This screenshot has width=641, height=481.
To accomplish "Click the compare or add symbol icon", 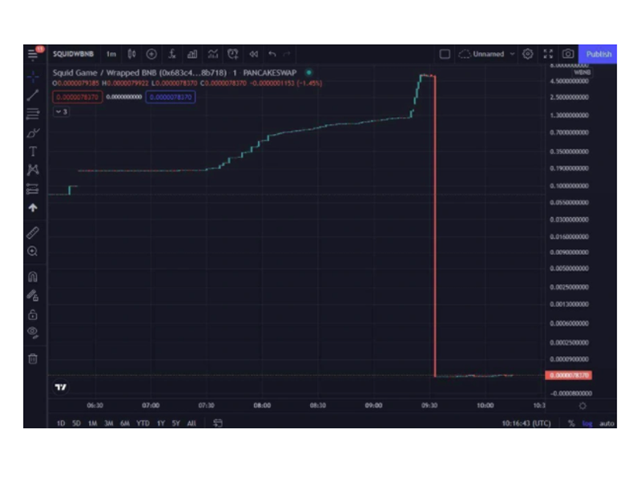I will point(151,54).
